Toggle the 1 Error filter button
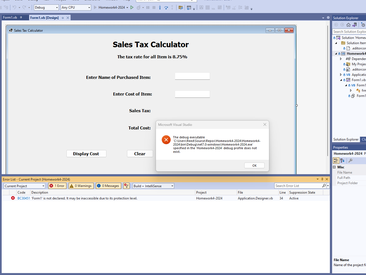This screenshot has width=366, height=275. click(57, 186)
